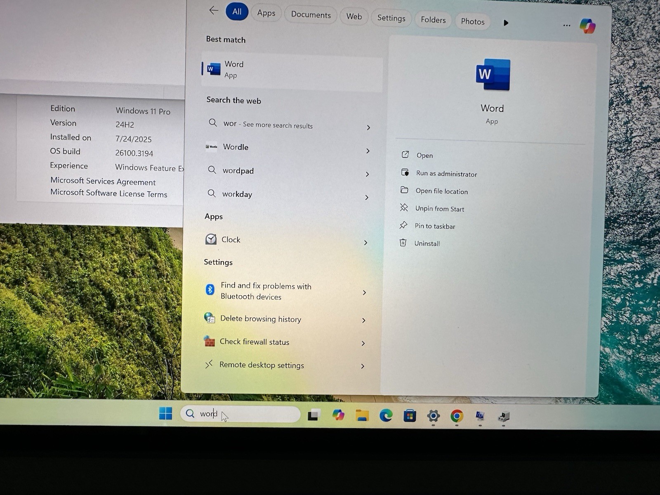Click the Delete browsing history icon
This screenshot has width=660, height=495.
tap(210, 318)
